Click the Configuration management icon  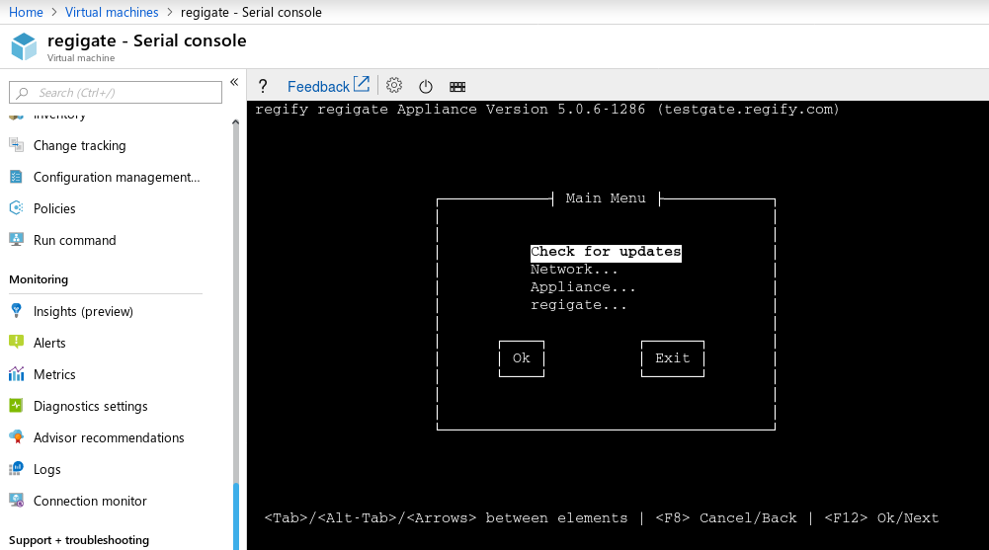pyautogui.click(x=17, y=177)
